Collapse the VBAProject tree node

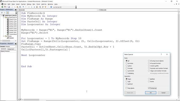pyautogui.click(x=1, y=15)
